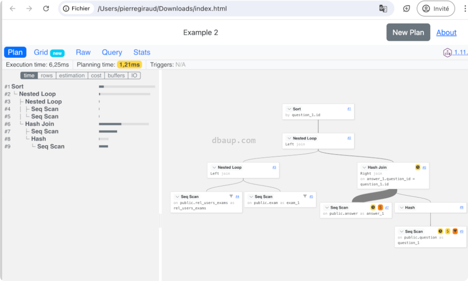Viewport: 468px width, 281px height.
Task: Collapse the Nested Loop #3 node chevron
Action: (x=214, y=167)
